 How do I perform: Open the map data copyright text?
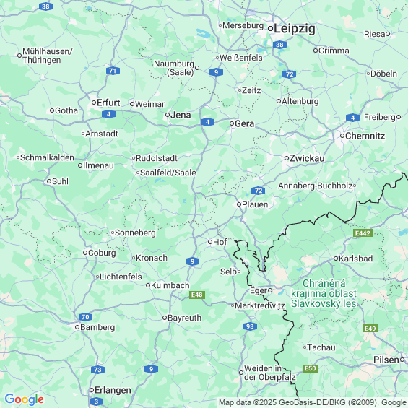[313, 402]
